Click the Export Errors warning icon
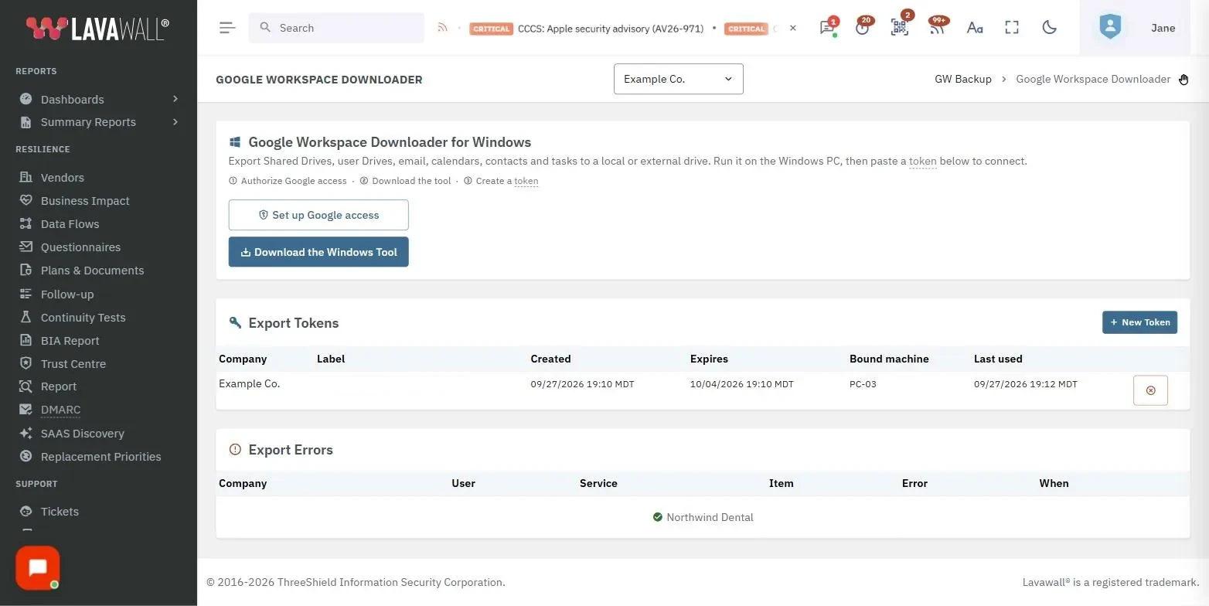The width and height of the screenshot is (1209, 606). pos(235,449)
